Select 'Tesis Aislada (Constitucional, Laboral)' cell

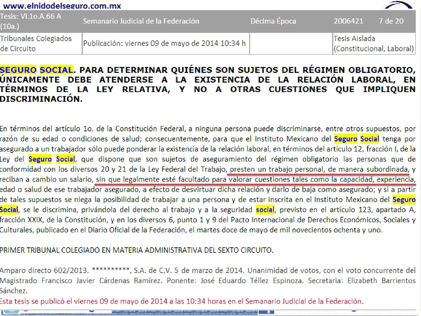coord(374,44)
